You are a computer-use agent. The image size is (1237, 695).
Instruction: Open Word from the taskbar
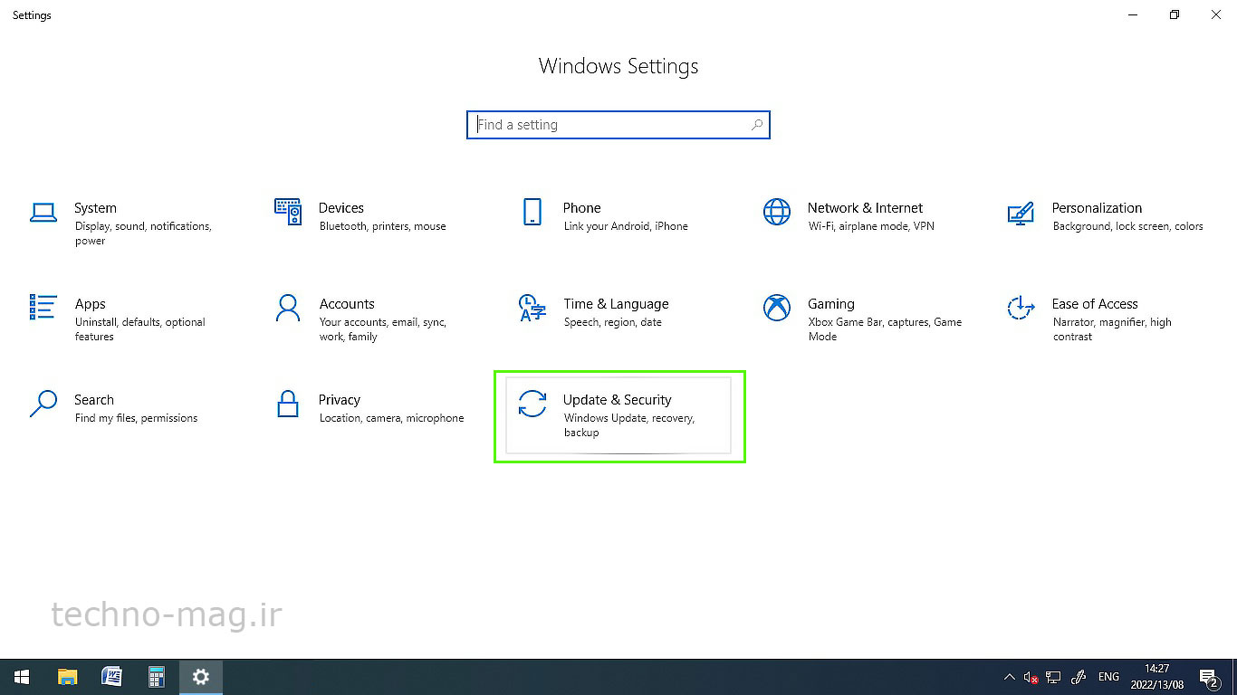111,677
